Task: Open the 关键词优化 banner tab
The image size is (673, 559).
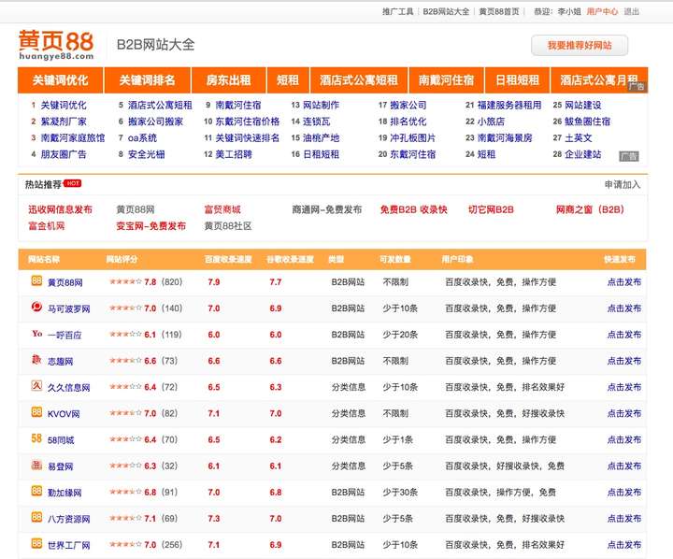Action: click(x=60, y=80)
